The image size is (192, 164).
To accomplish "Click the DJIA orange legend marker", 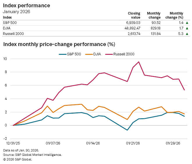I will [90, 54].
